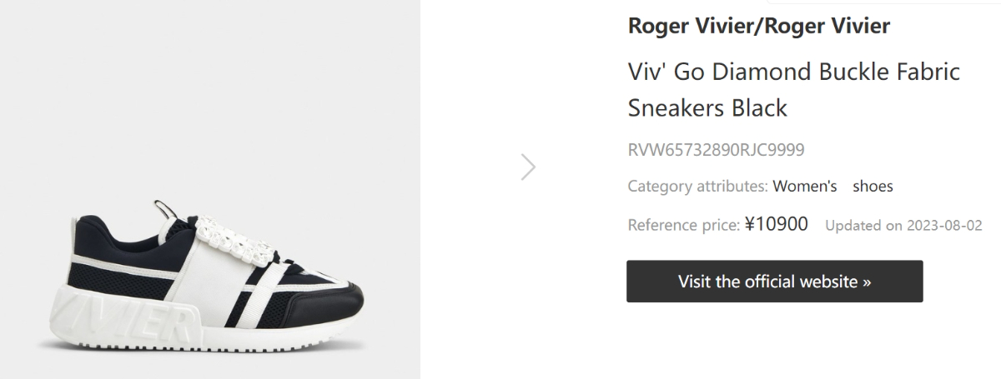The image size is (1001, 379).
Task: Open the shoes category attribute
Action: tap(873, 187)
